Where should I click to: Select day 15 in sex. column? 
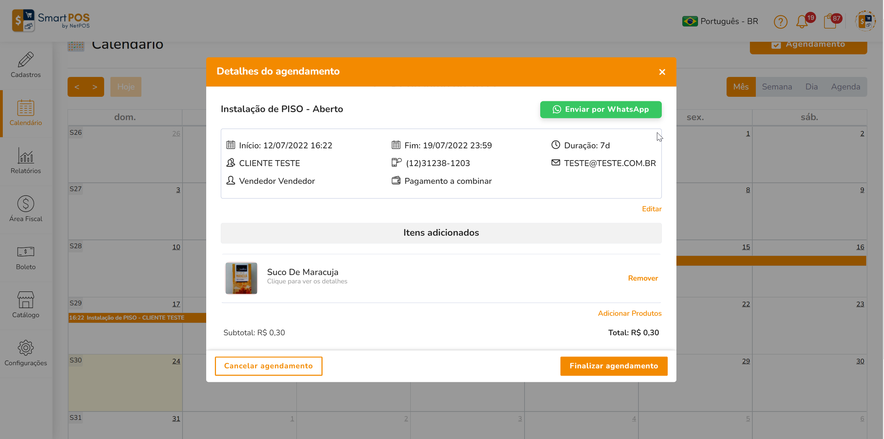coord(746,247)
